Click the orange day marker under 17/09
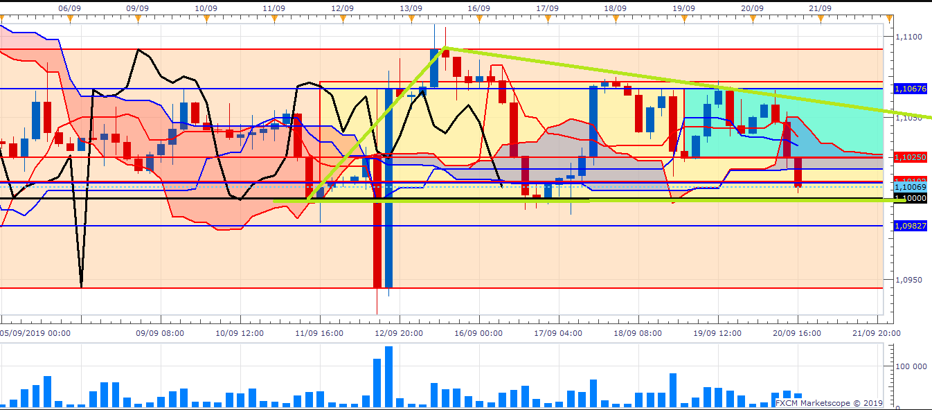The height and width of the screenshot is (410, 932). (548, 18)
